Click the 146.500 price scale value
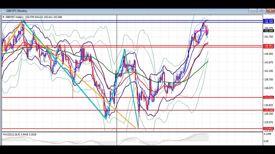The width and height of the screenshot is (275, 154). point(268,54)
